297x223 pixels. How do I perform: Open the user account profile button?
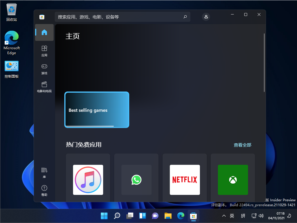pyautogui.click(x=206, y=17)
